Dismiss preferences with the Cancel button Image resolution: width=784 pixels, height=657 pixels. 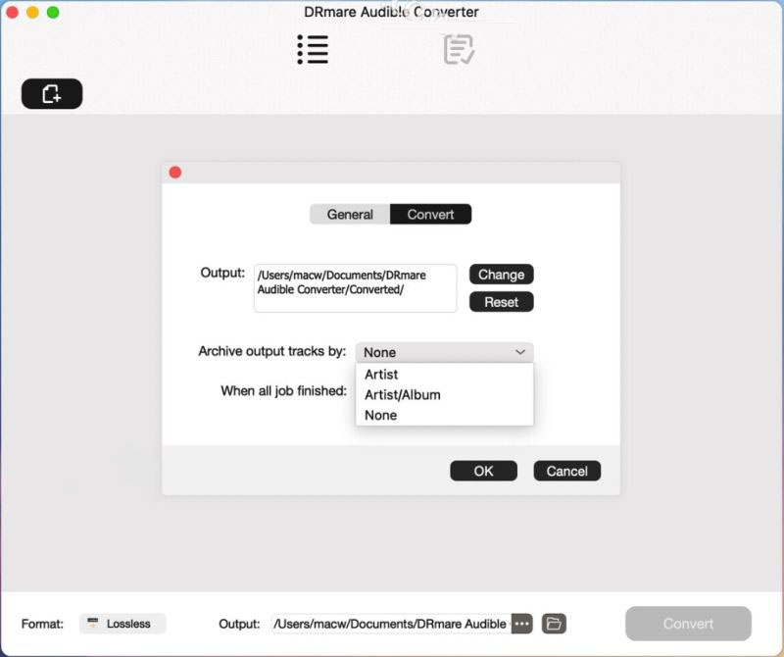567,471
